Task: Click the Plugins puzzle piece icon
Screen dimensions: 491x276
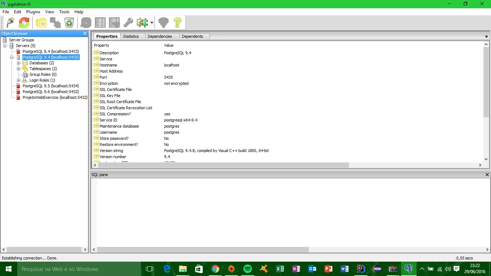Action: (142, 23)
